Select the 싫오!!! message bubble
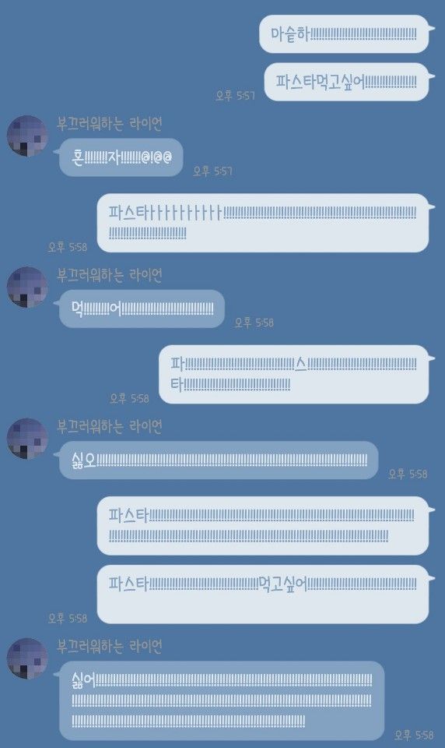 (219, 460)
